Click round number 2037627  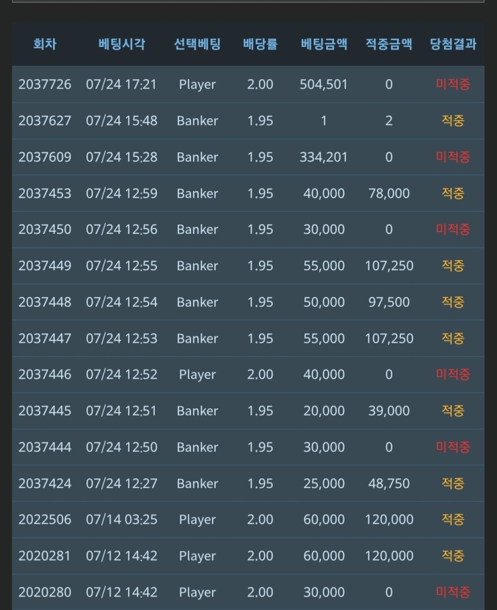(x=45, y=121)
